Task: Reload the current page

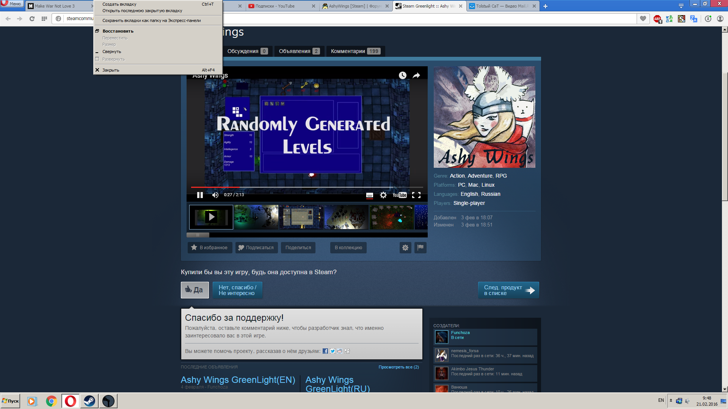Action: click(32, 19)
